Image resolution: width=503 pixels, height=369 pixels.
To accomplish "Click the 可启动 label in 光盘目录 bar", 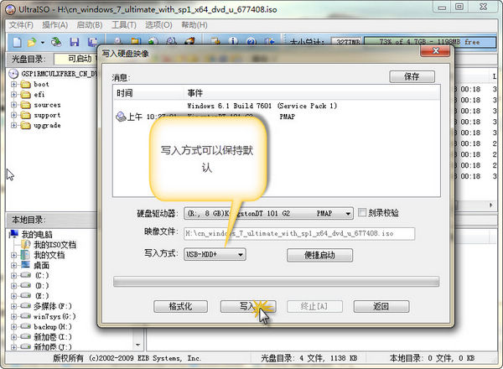I will (x=80, y=59).
